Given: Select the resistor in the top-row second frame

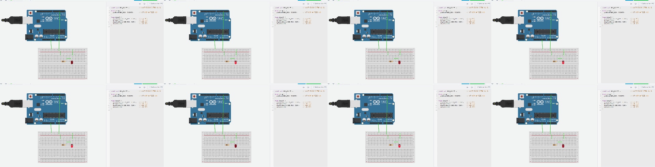Looking at the screenshot, I should [x=228, y=61].
